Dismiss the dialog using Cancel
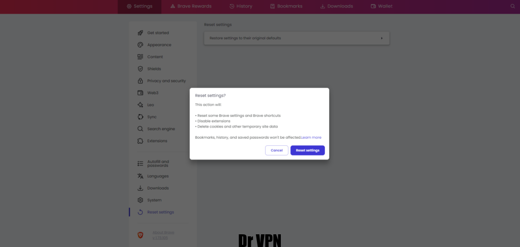The image size is (520, 247). (x=277, y=150)
